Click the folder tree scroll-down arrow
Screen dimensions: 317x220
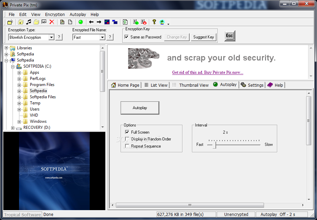pos(103,127)
